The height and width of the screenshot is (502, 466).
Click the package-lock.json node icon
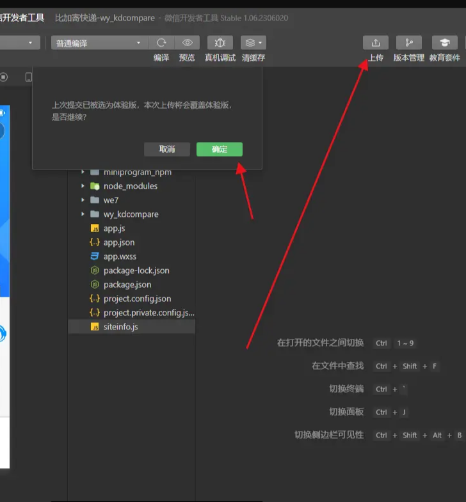pyautogui.click(x=95, y=271)
